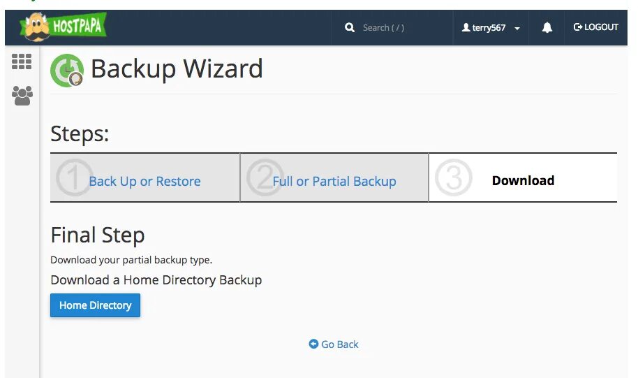Go to Full or Partial Backup step

334,181
